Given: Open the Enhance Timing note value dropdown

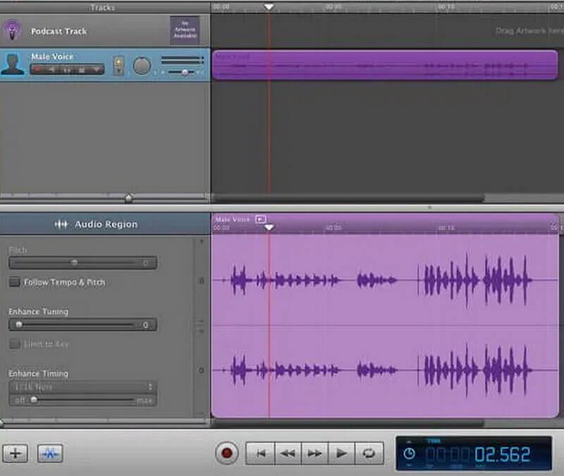Looking at the screenshot, I should pyautogui.click(x=82, y=387).
